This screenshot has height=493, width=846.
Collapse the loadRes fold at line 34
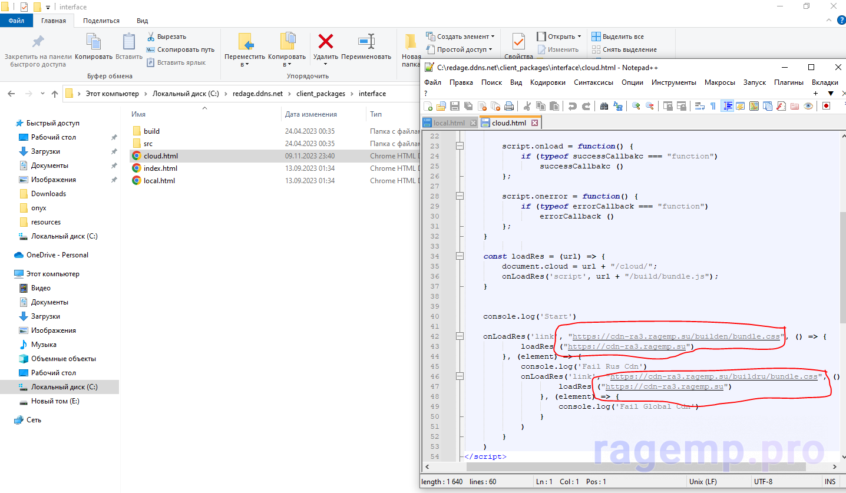tap(460, 256)
